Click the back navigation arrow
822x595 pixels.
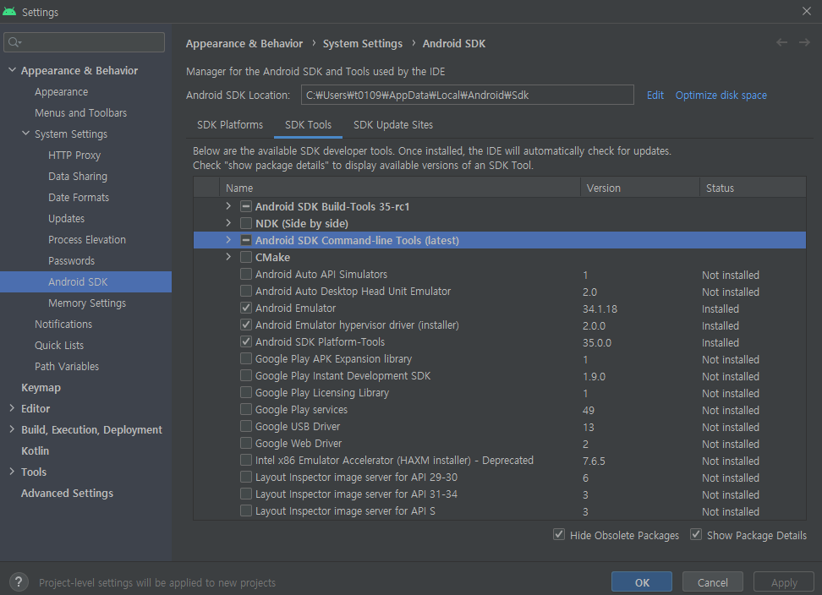pos(781,42)
